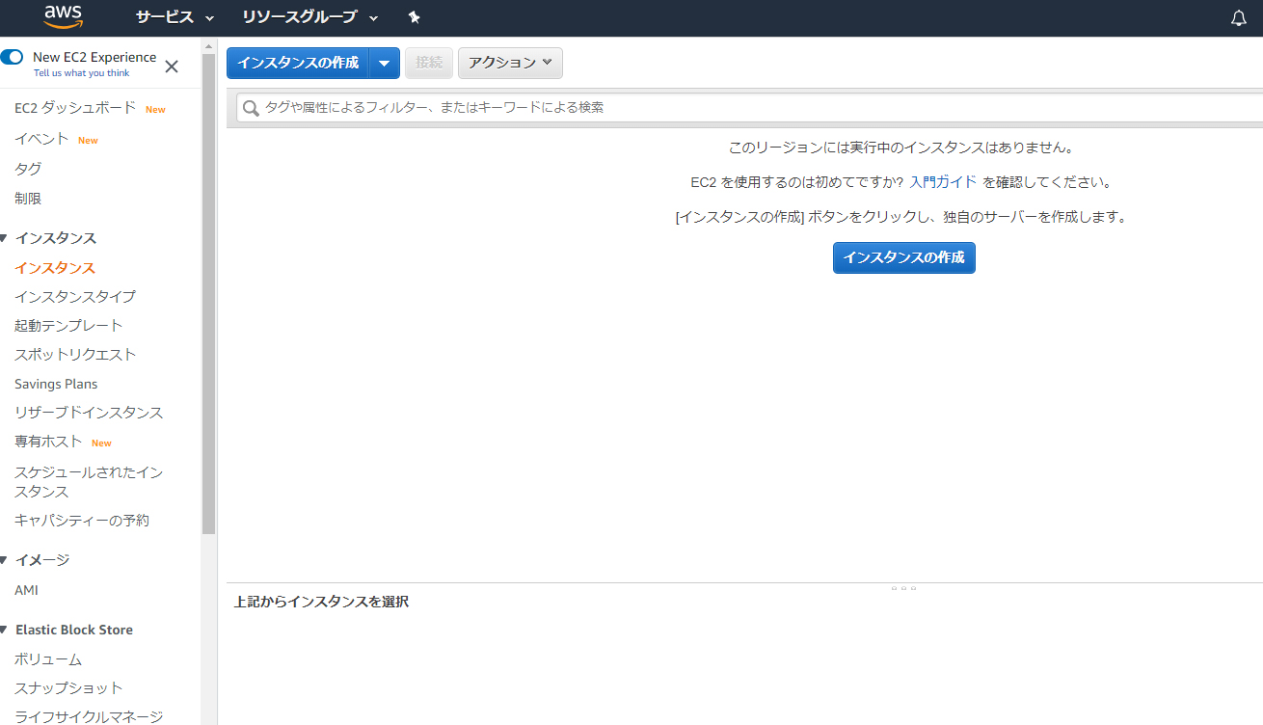Click the このリージョンには実行中のインスタンスはありません message
This screenshot has height=725, width=1263.
pyautogui.click(x=900, y=148)
